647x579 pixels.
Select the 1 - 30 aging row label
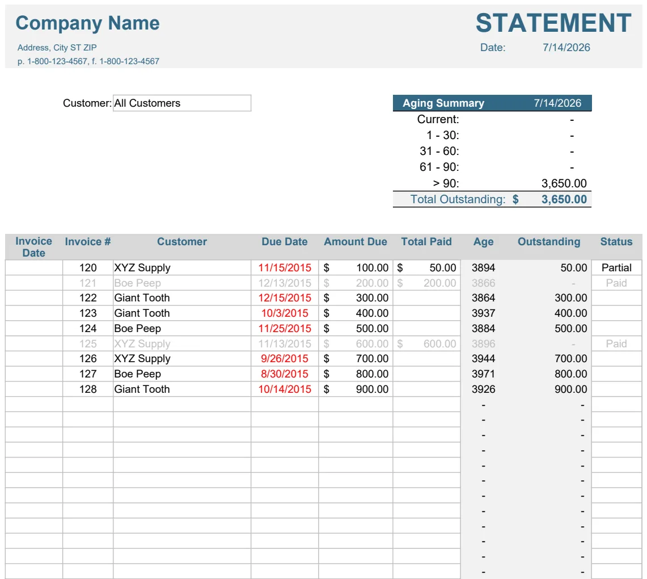point(443,135)
